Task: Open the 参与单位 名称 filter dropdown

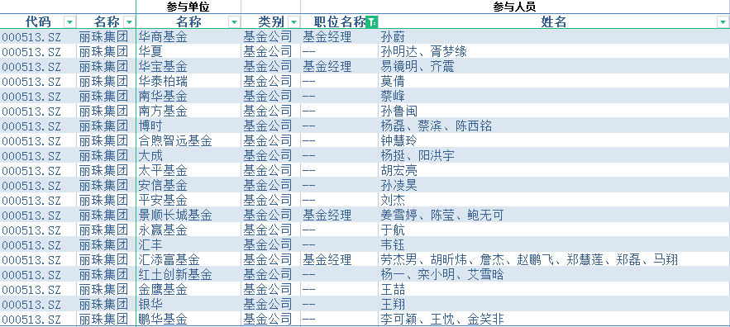Action: (235, 21)
